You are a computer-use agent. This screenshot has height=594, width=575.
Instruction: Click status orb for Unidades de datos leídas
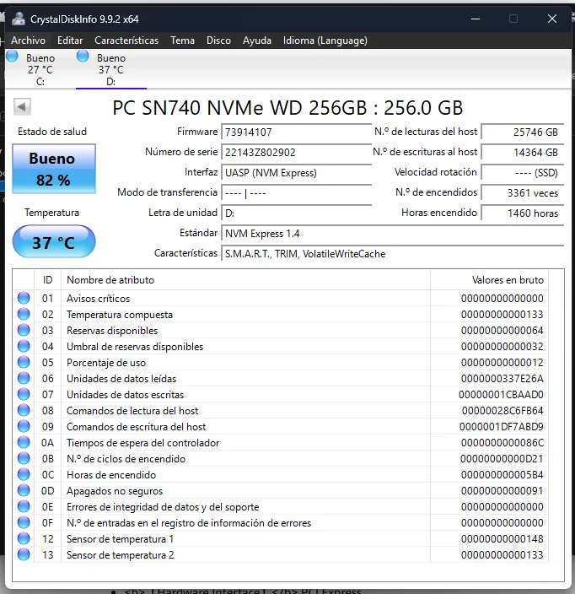point(24,378)
